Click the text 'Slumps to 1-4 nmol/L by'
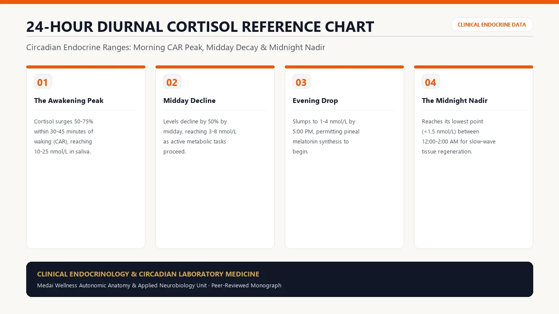 324,122
